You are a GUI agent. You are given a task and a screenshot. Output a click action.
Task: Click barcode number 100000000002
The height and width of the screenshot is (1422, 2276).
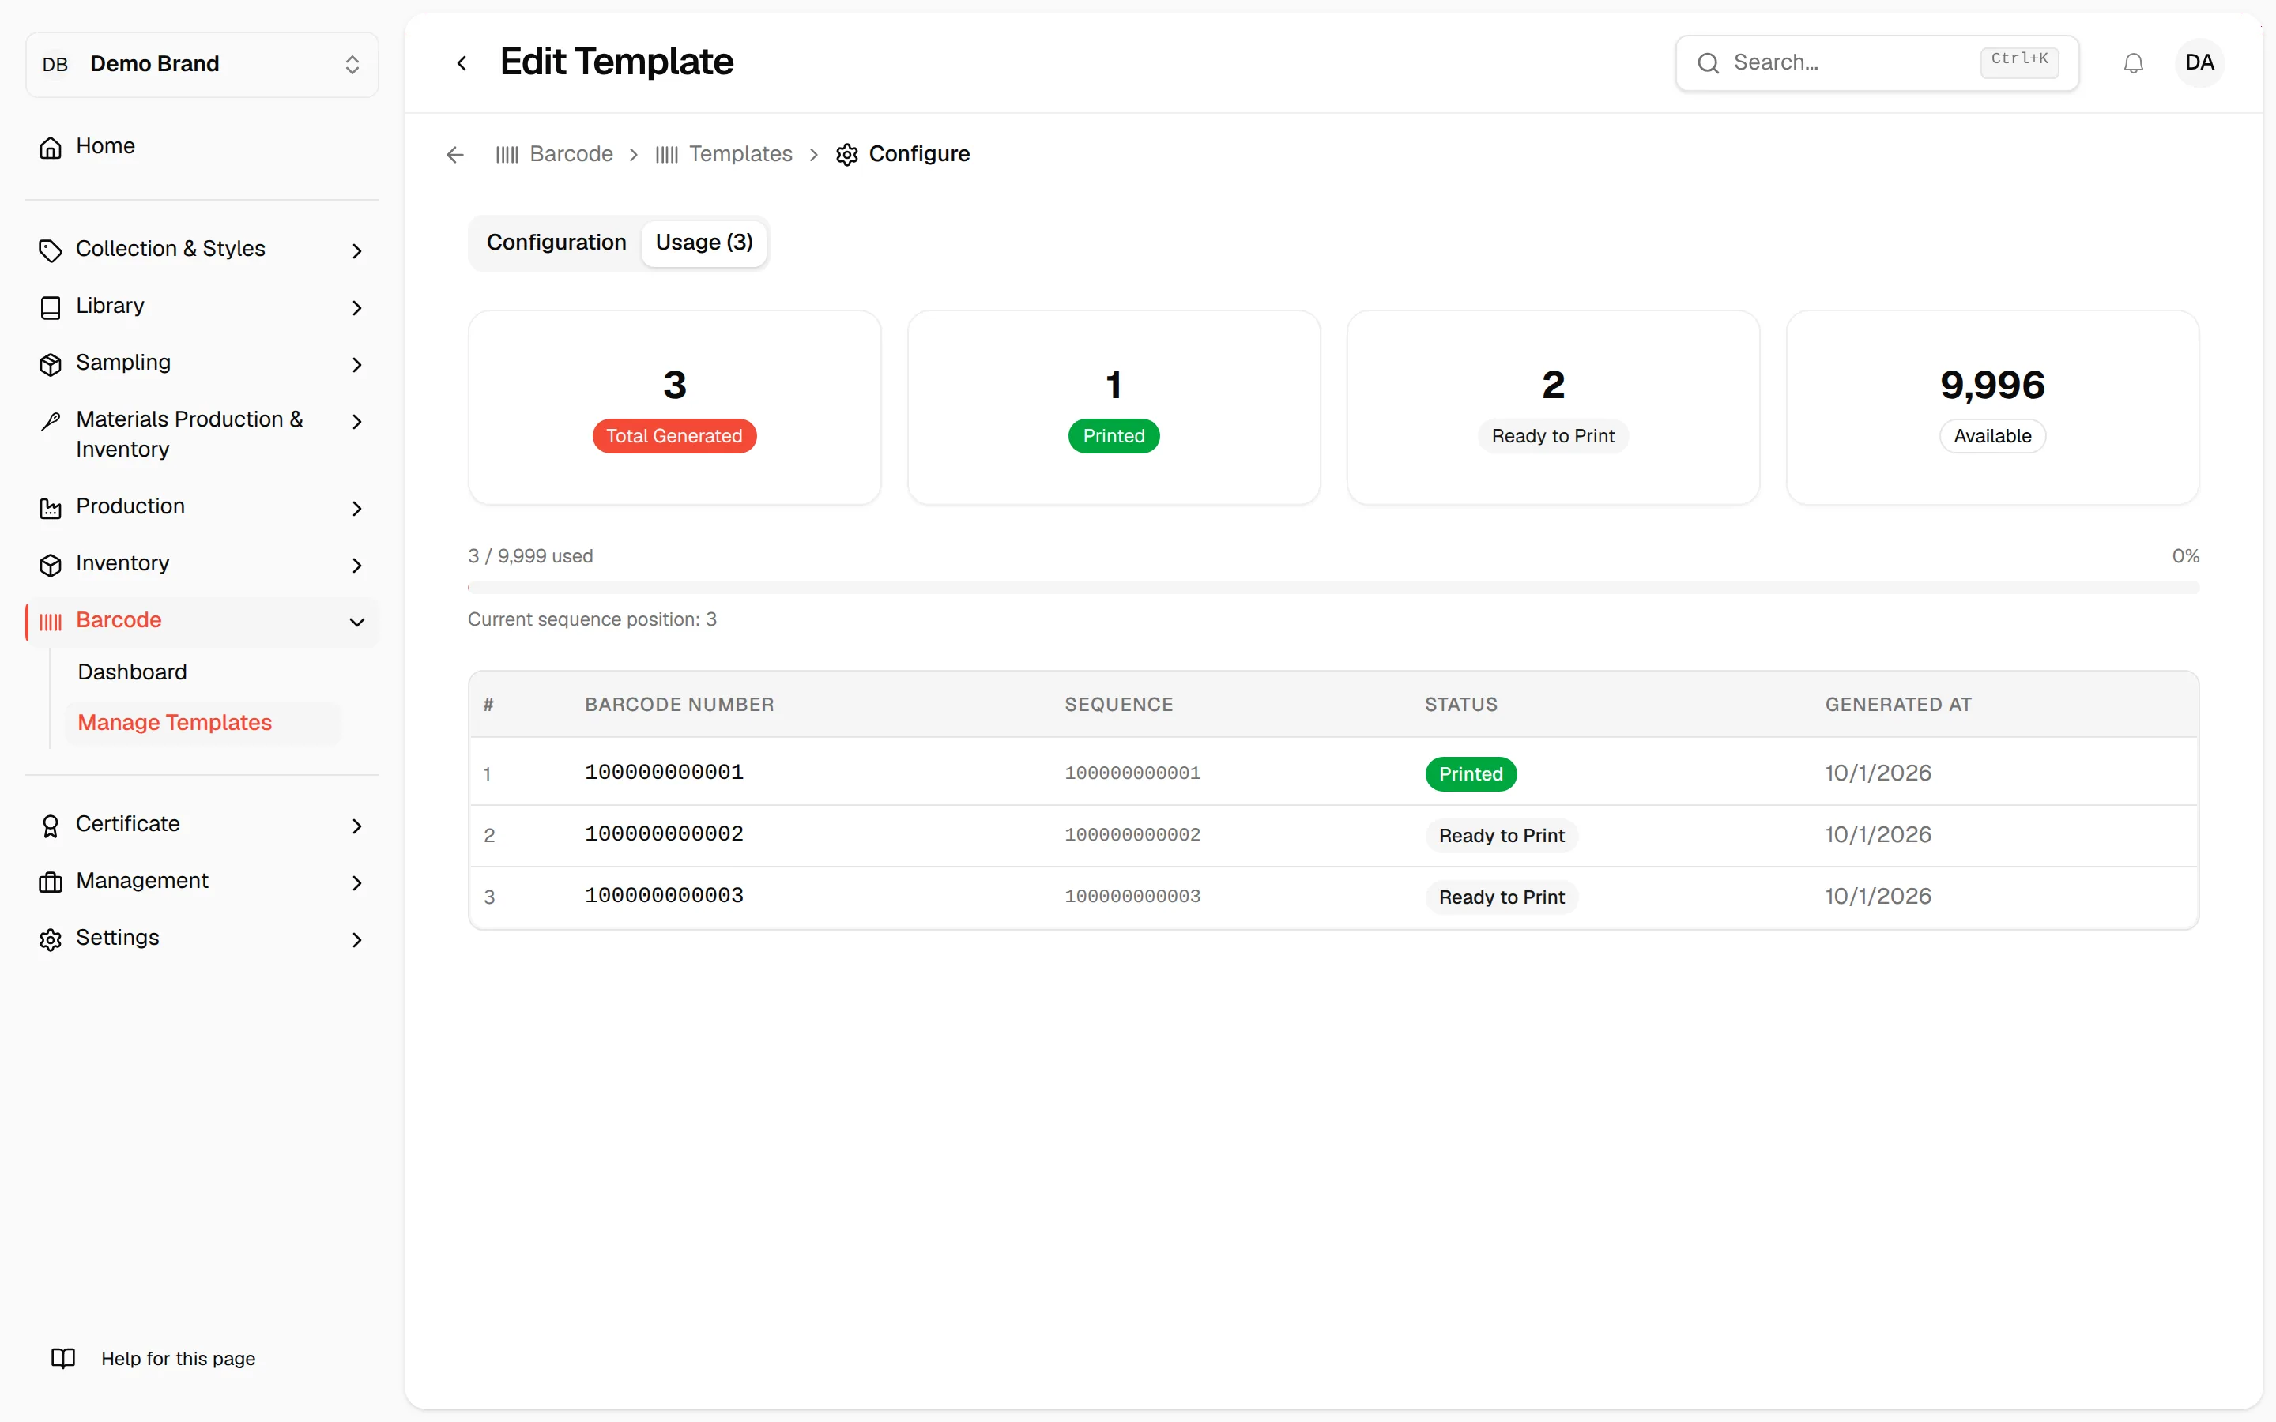point(664,834)
